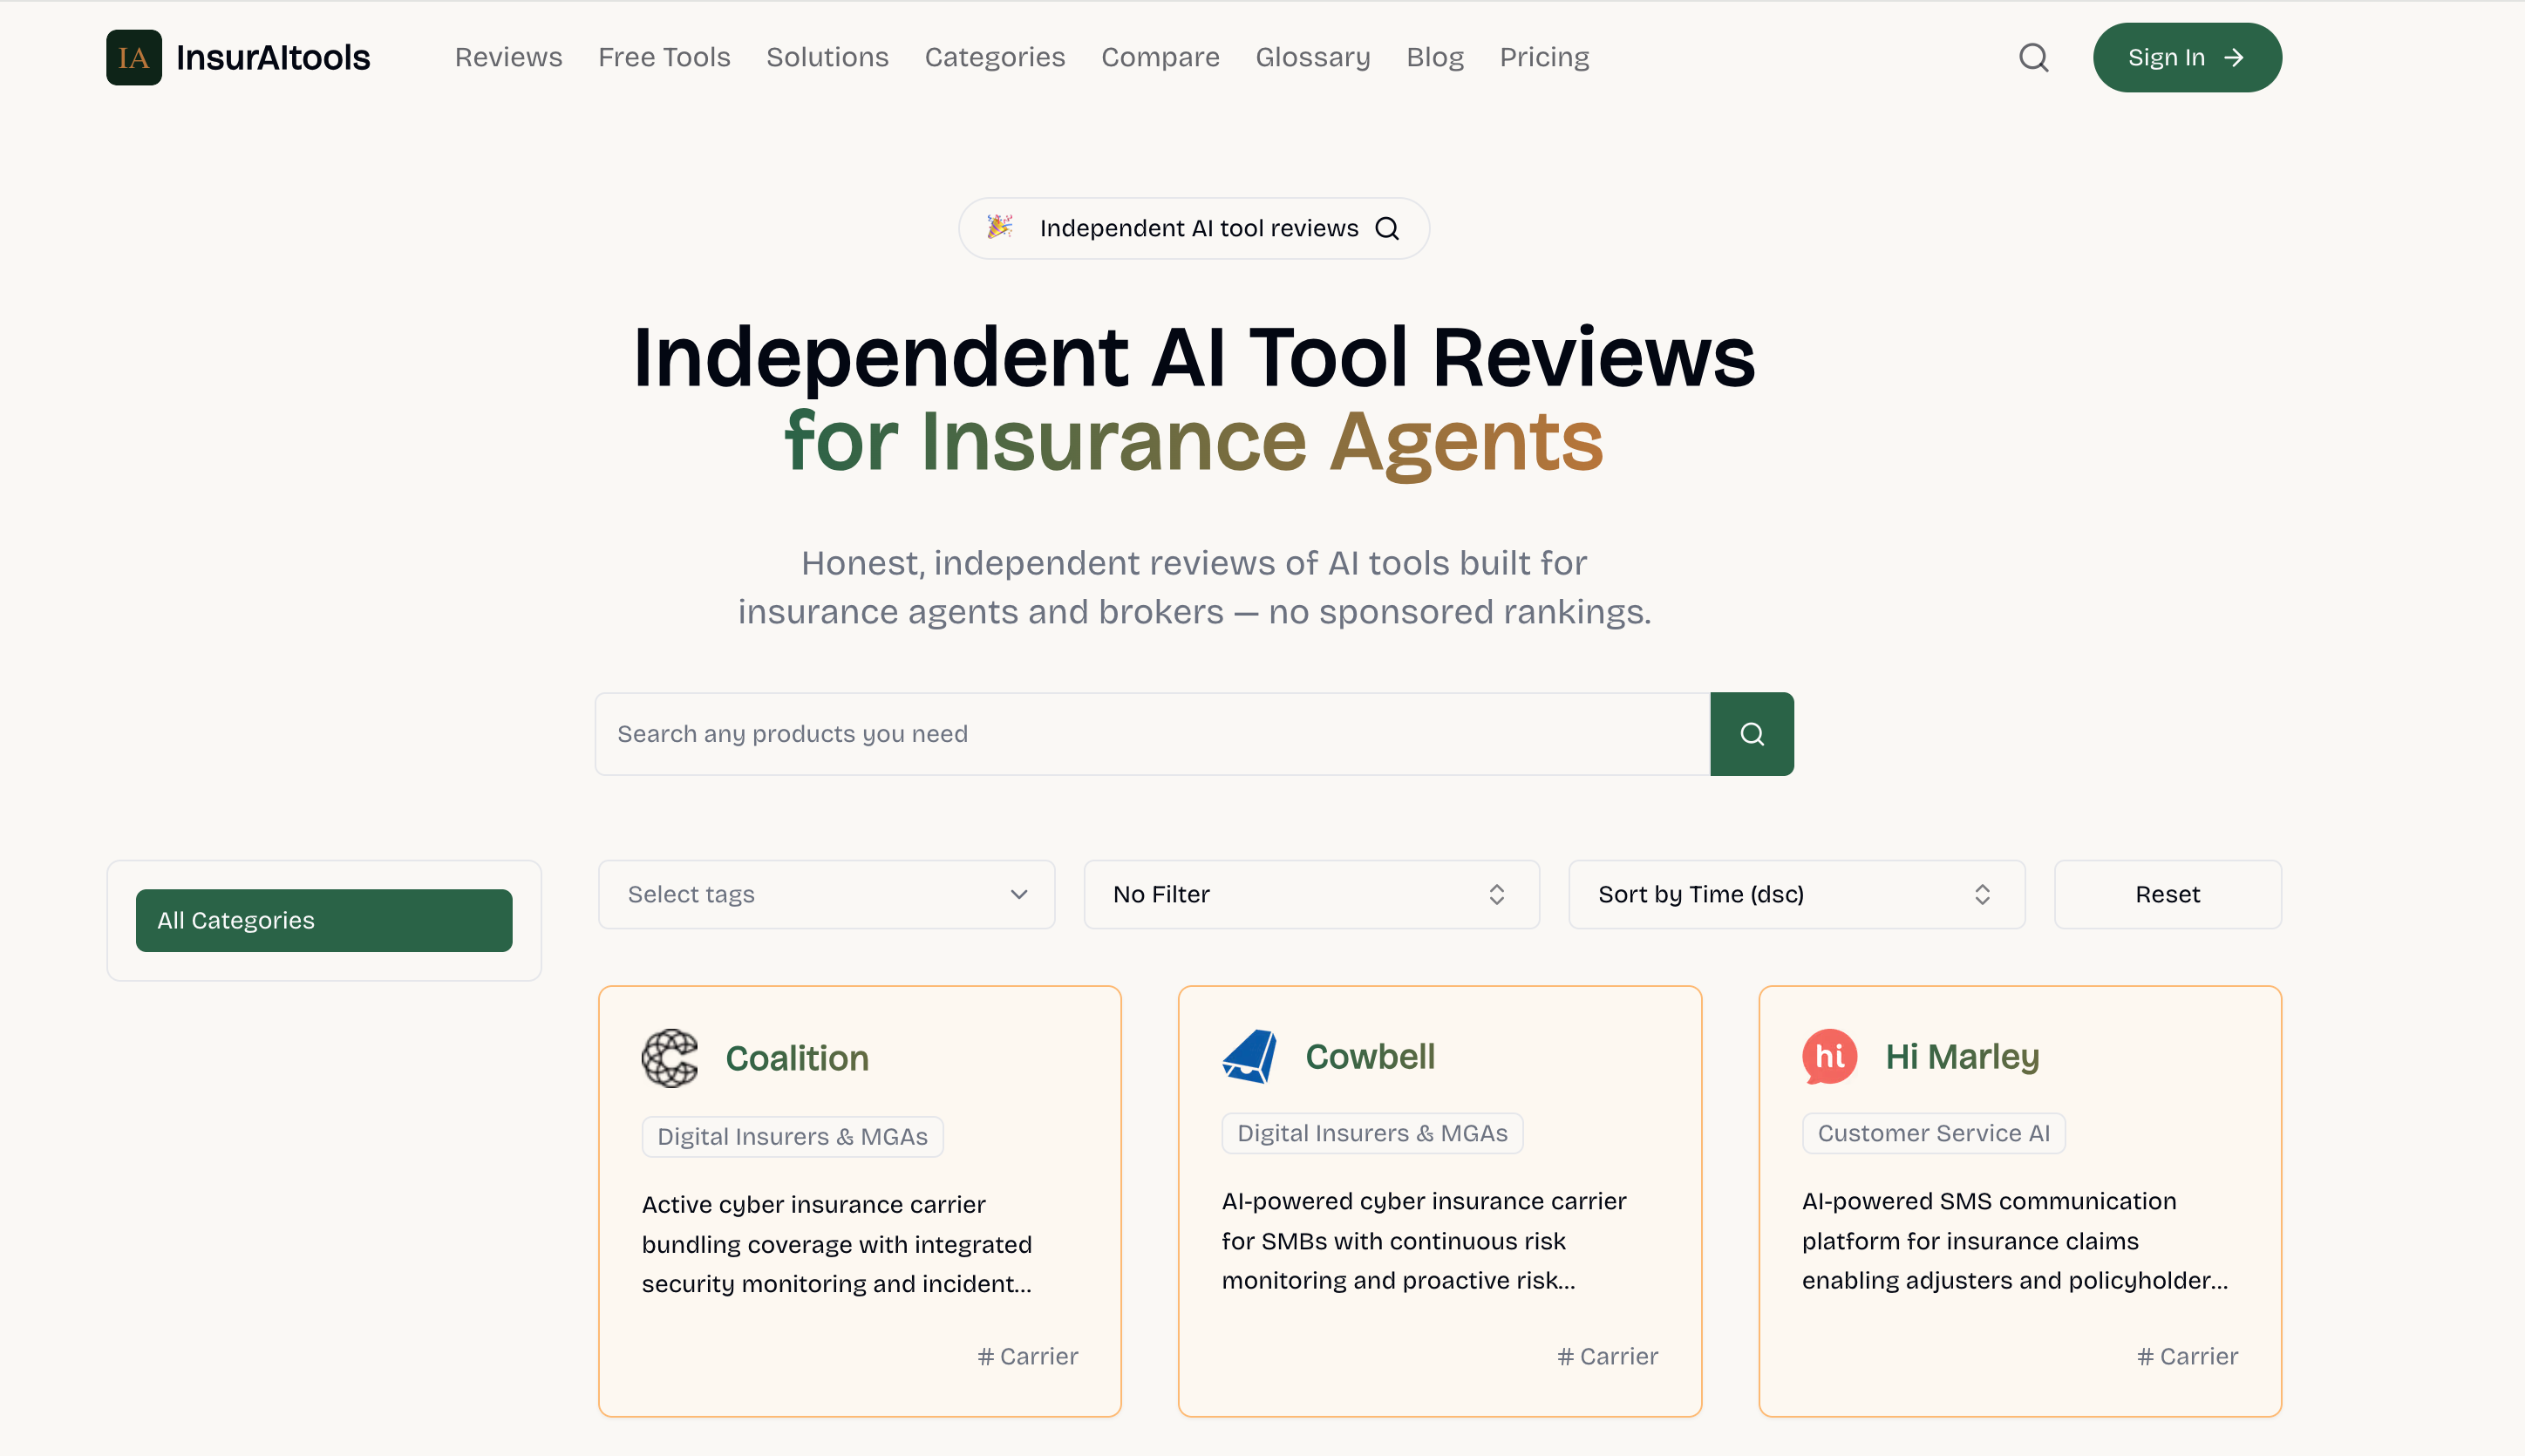
Task: Click Coalition's Digital Insurers & MGAs tag
Action: 792,1136
